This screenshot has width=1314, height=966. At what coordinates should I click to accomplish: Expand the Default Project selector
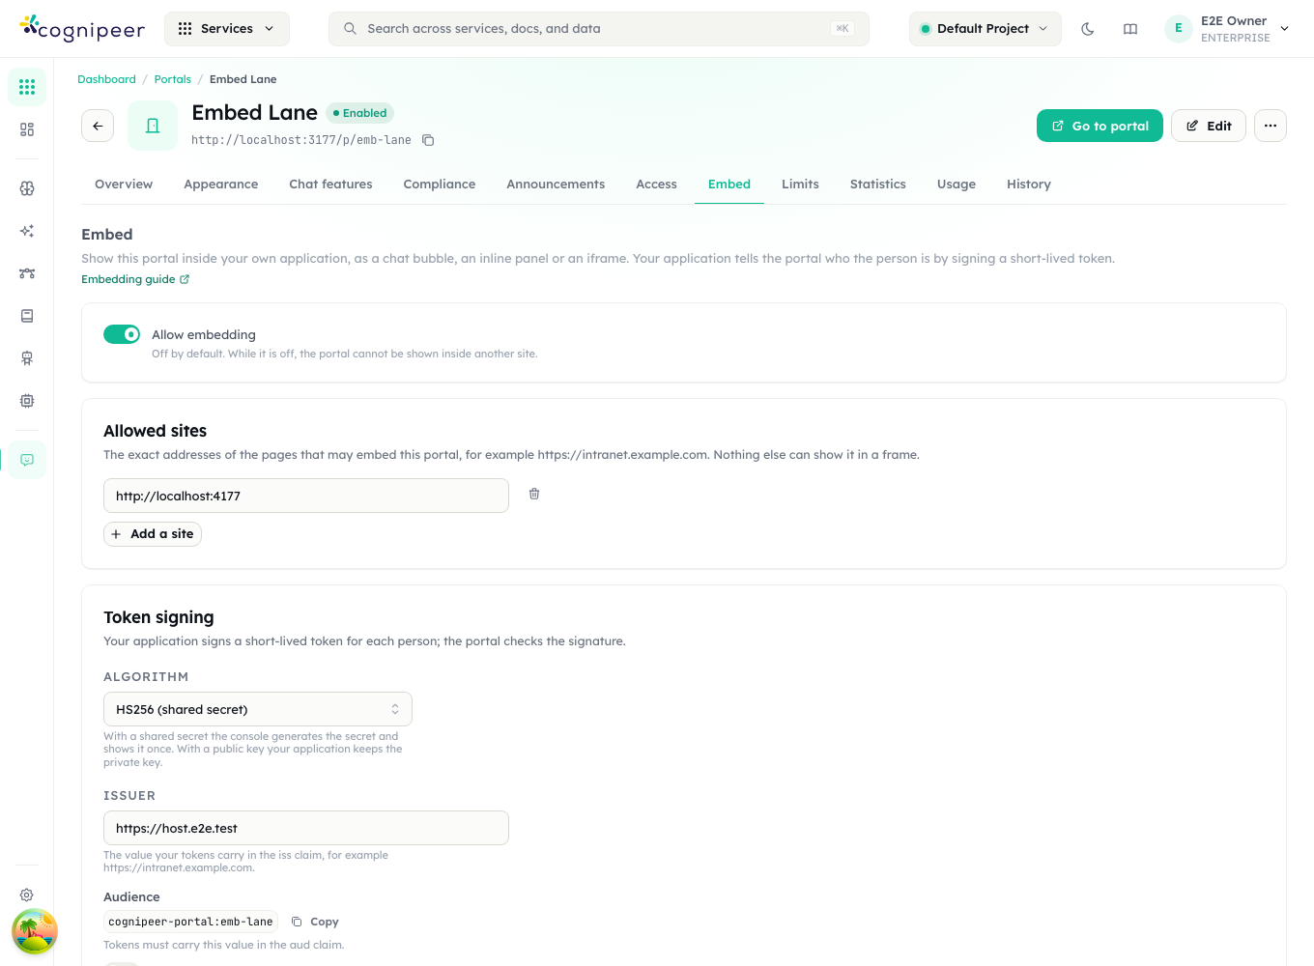[985, 29]
